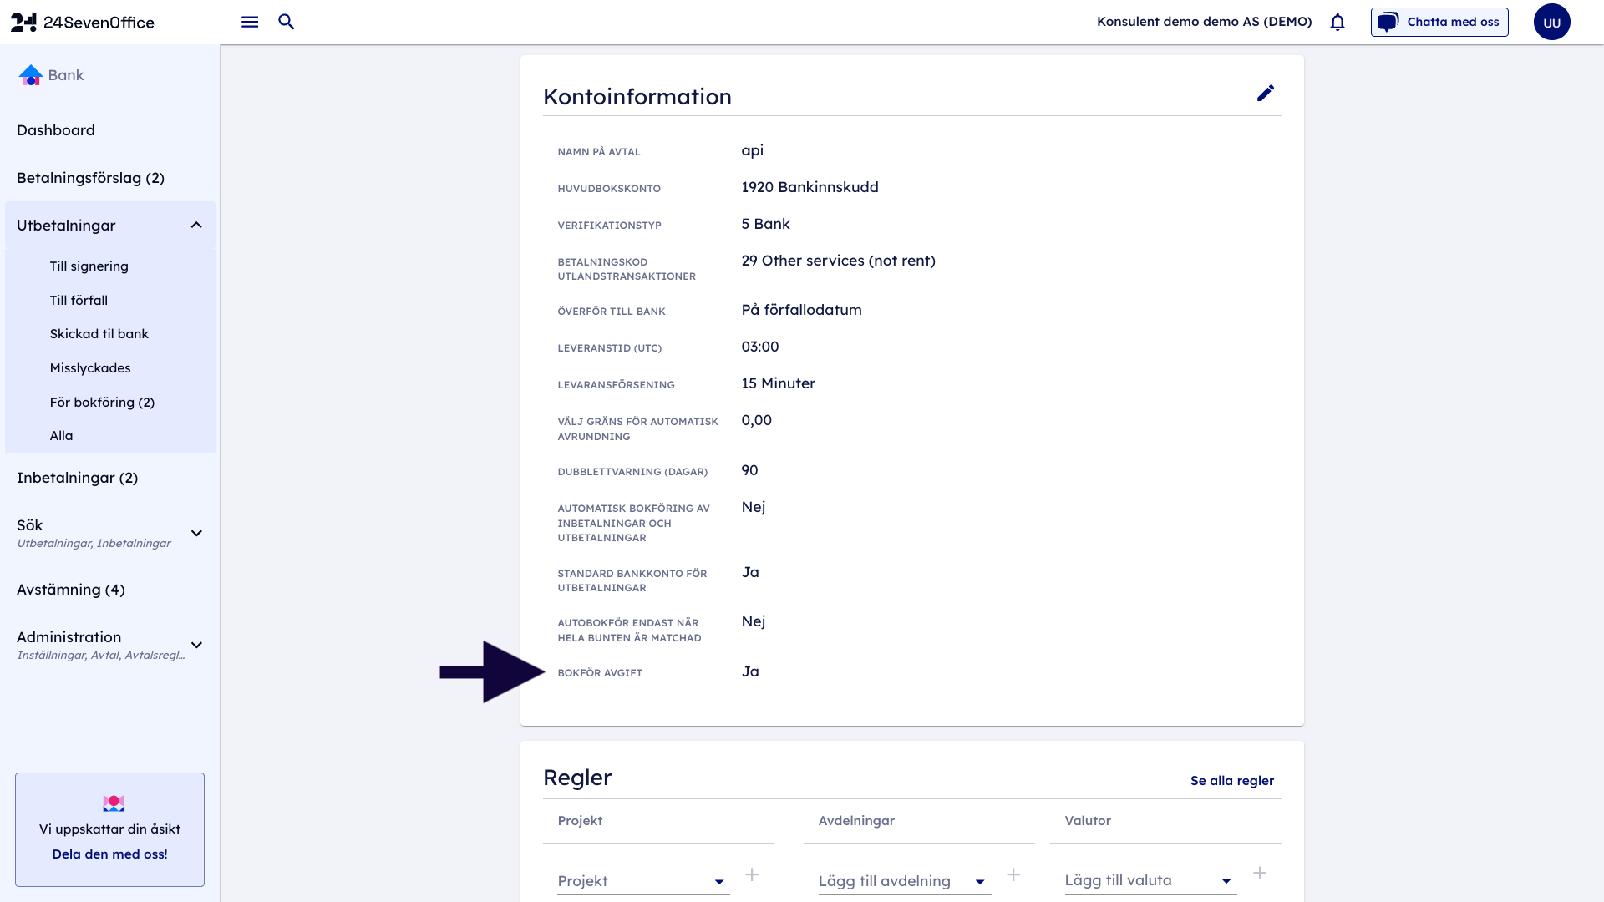Click the 29 Other services (not rent) value

838,261
